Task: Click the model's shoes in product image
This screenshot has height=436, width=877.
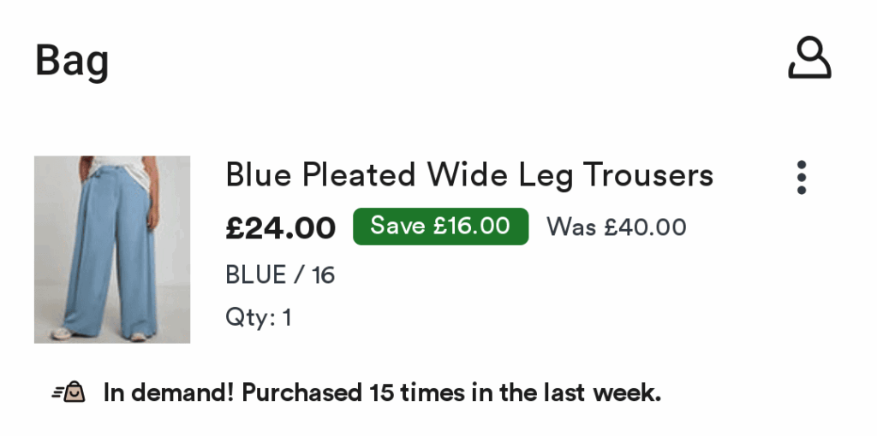Action: tap(99, 334)
